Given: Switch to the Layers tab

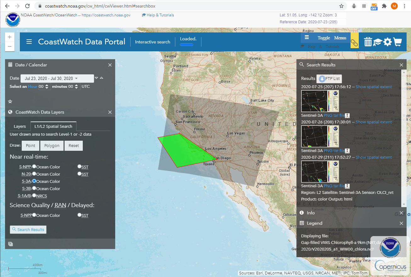Looking at the screenshot, I should click(x=20, y=126).
